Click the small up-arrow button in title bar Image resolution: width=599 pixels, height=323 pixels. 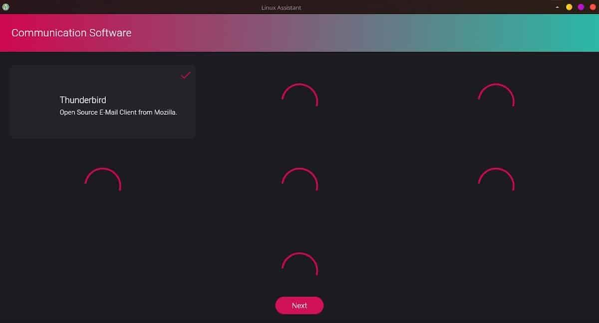(557, 7)
